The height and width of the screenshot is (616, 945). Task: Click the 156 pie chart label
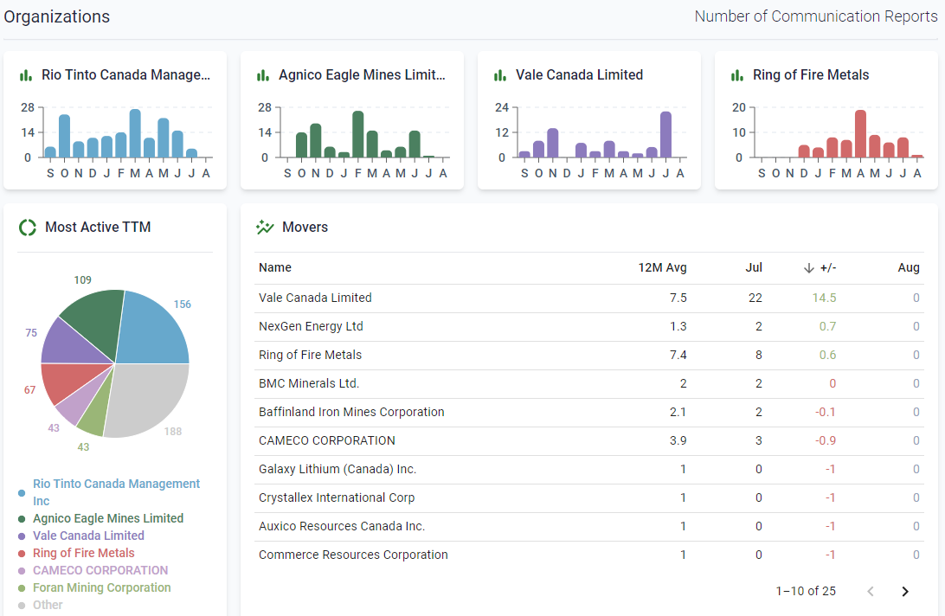click(183, 305)
